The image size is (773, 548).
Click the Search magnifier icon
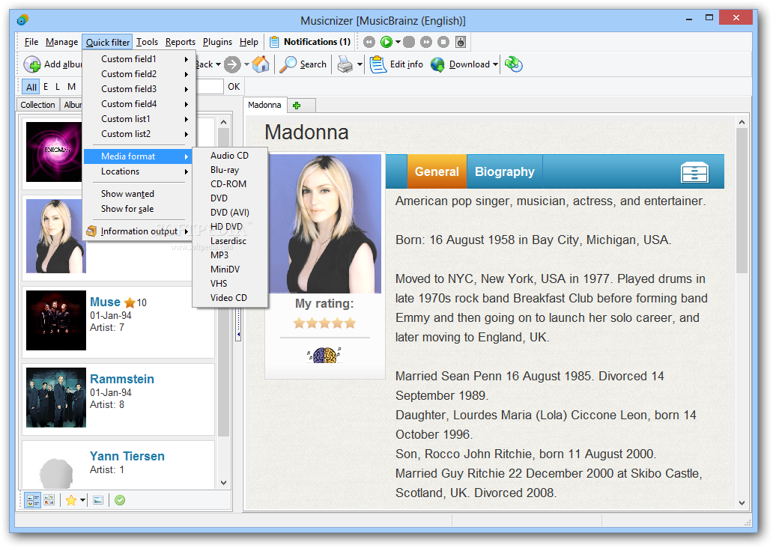pyautogui.click(x=288, y=64)
